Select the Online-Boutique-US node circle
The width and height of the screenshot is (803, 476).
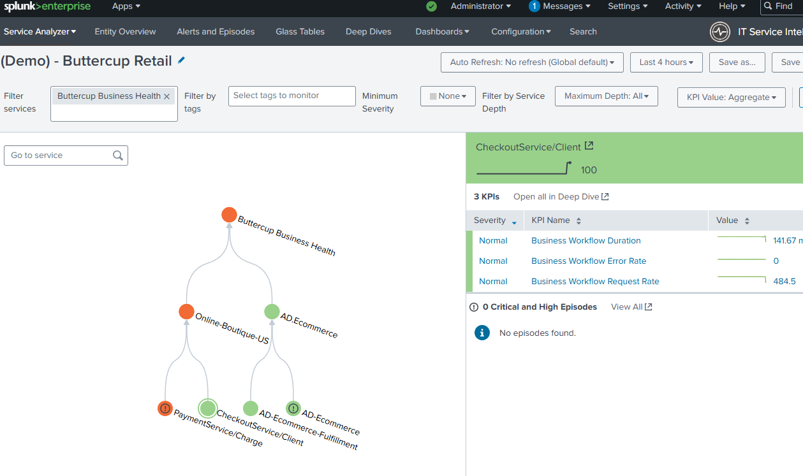tap(186, 312)
